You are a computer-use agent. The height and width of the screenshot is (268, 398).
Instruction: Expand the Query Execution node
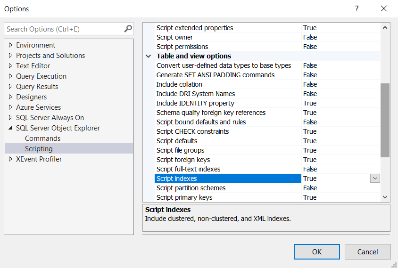(10, 76)
